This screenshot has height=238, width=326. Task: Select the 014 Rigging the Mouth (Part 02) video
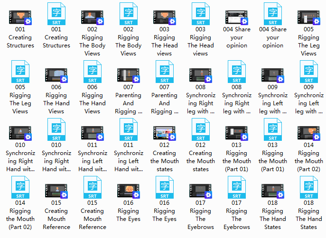click(x=309, y=133)
